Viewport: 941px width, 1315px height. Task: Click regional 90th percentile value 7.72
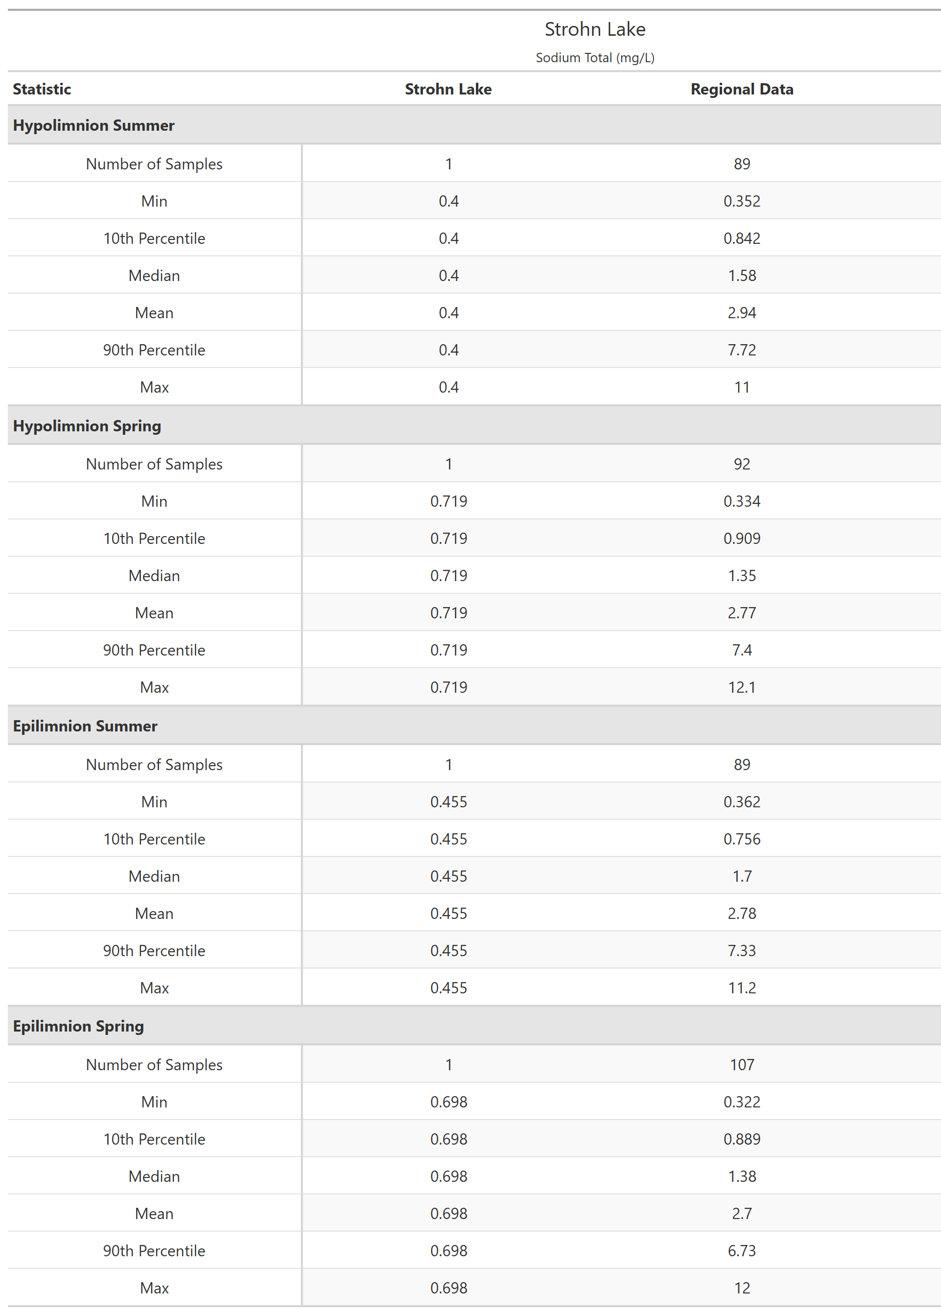coord(742,350)
